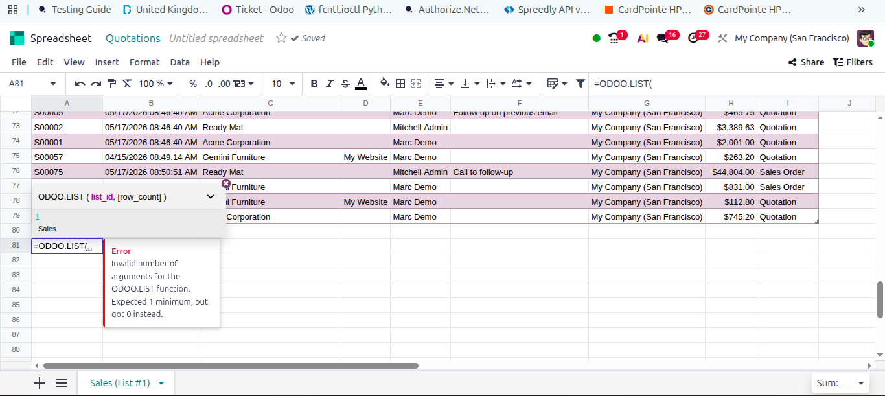Open the Edit menu

click(45, 62)
